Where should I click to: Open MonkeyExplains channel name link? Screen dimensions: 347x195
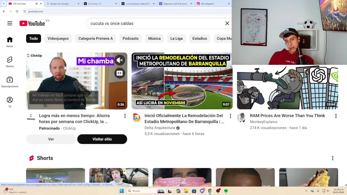click(x=264, y=122)
